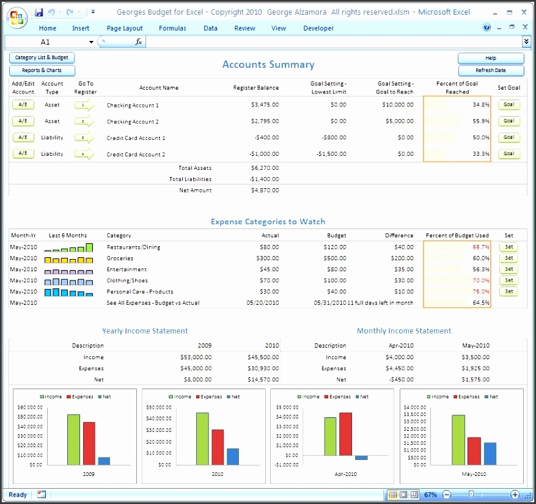This screenshot has height=504, width=536.
Task: Minimize the ribbon workbook window button
Action: 499,27
